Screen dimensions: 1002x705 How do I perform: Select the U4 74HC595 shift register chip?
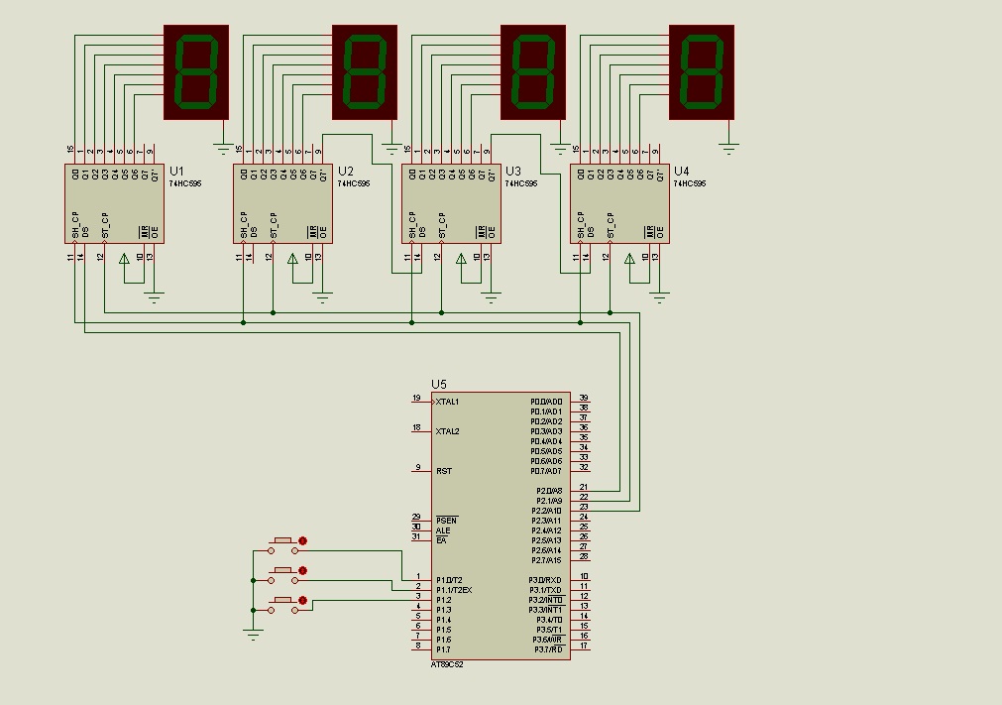tap(619, 204)
